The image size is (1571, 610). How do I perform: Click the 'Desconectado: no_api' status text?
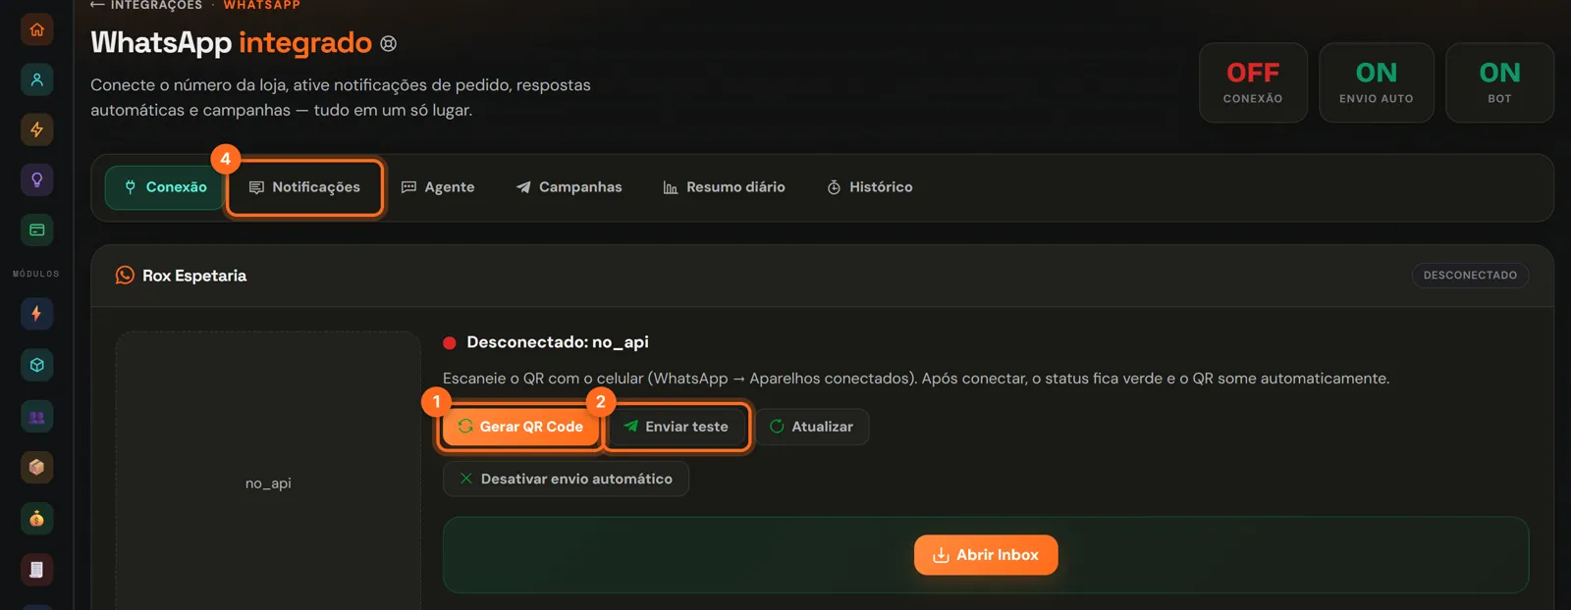(557, 342)
